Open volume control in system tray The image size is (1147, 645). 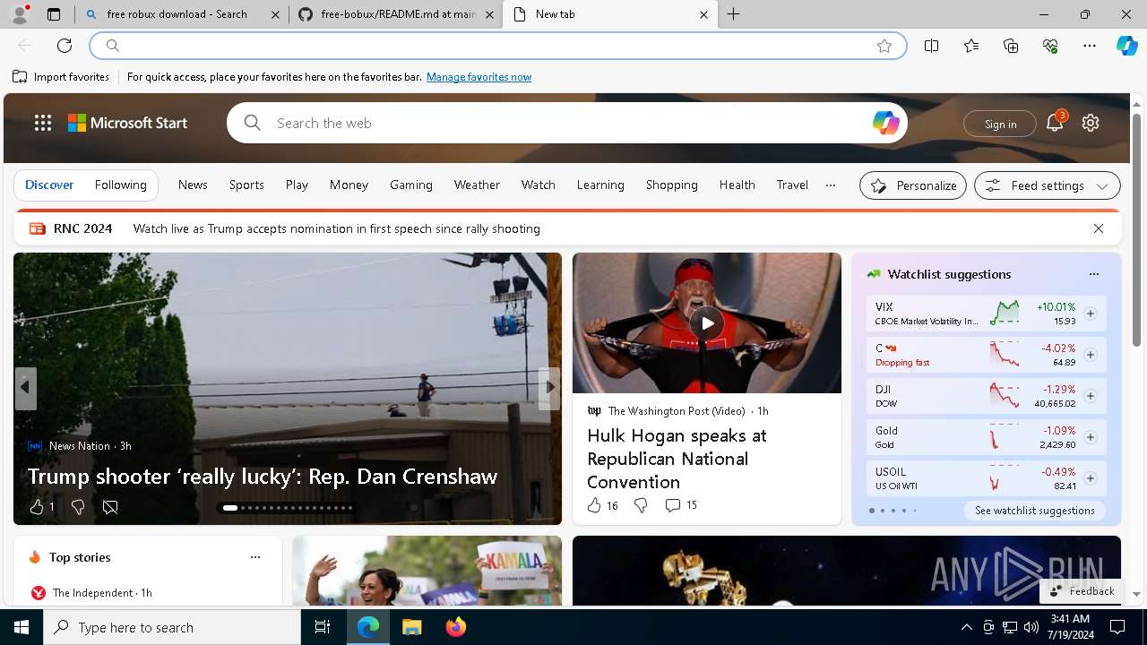1031,627
